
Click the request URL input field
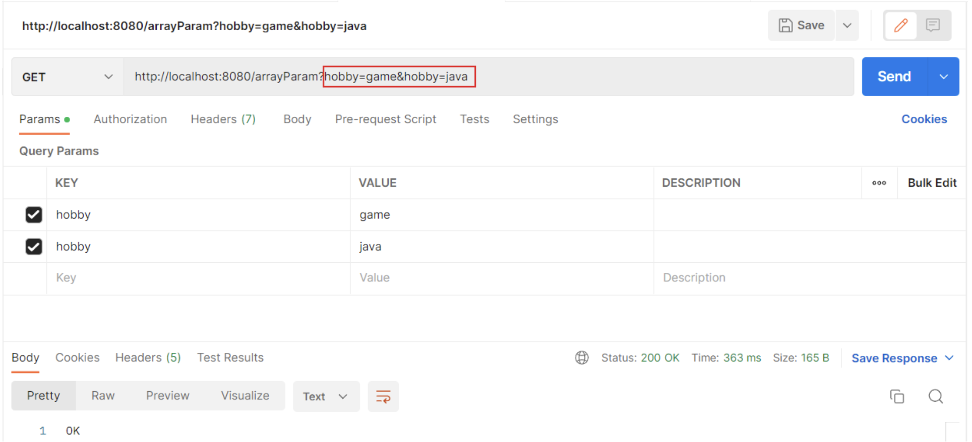point(489,77)
